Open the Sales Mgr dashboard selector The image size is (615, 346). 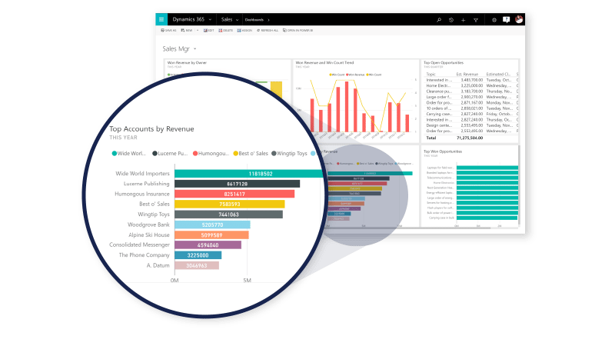[x=179, y=48]
